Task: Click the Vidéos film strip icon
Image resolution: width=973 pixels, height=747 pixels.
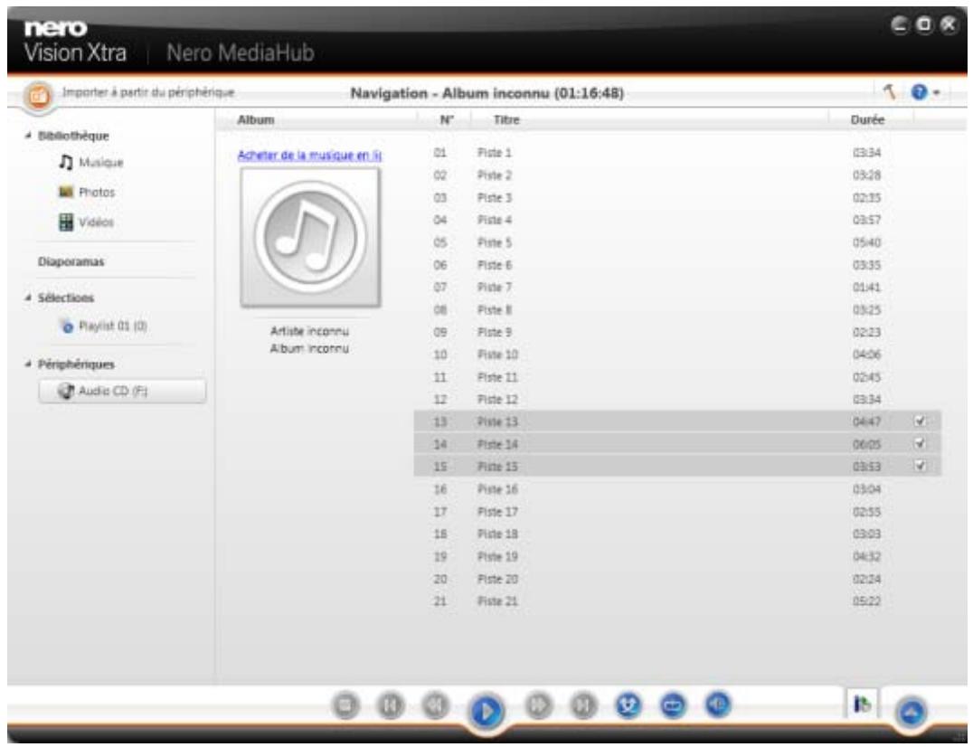Action: tap(66, 222)
